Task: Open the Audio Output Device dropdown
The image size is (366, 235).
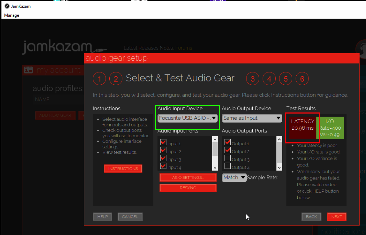Action: pyautogui.click(x=252, y=118)
